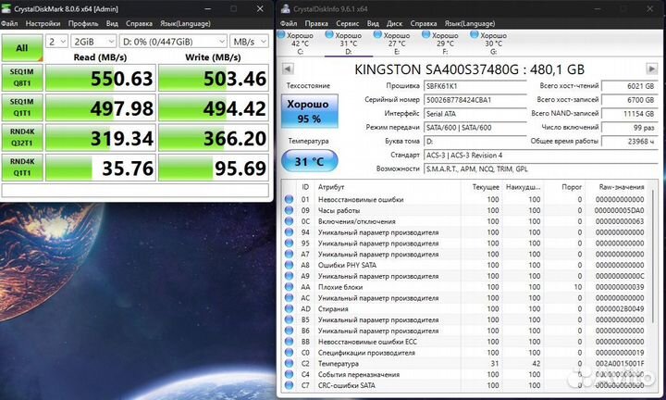Click the CrystalDiskInfo app icon in title bar

click(x=286, y=8)
